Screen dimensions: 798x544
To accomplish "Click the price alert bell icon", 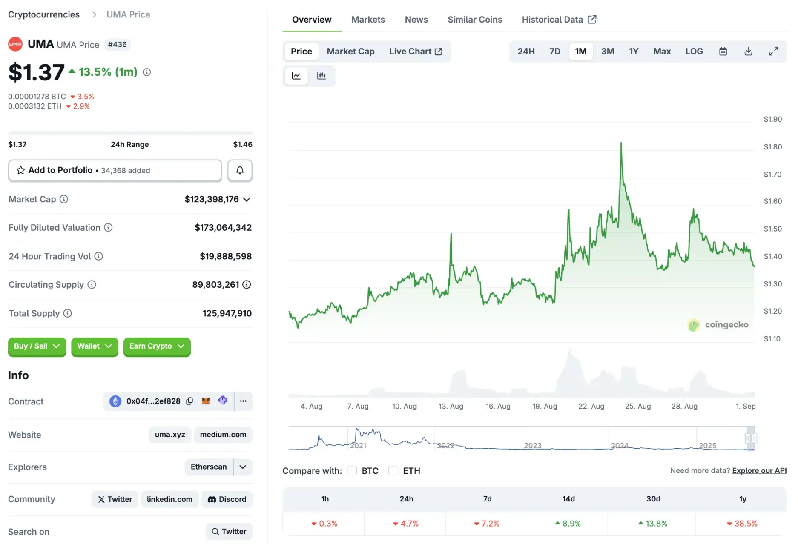I will coord(240,170).
